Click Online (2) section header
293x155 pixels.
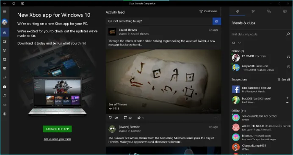[x=238, y=51]
